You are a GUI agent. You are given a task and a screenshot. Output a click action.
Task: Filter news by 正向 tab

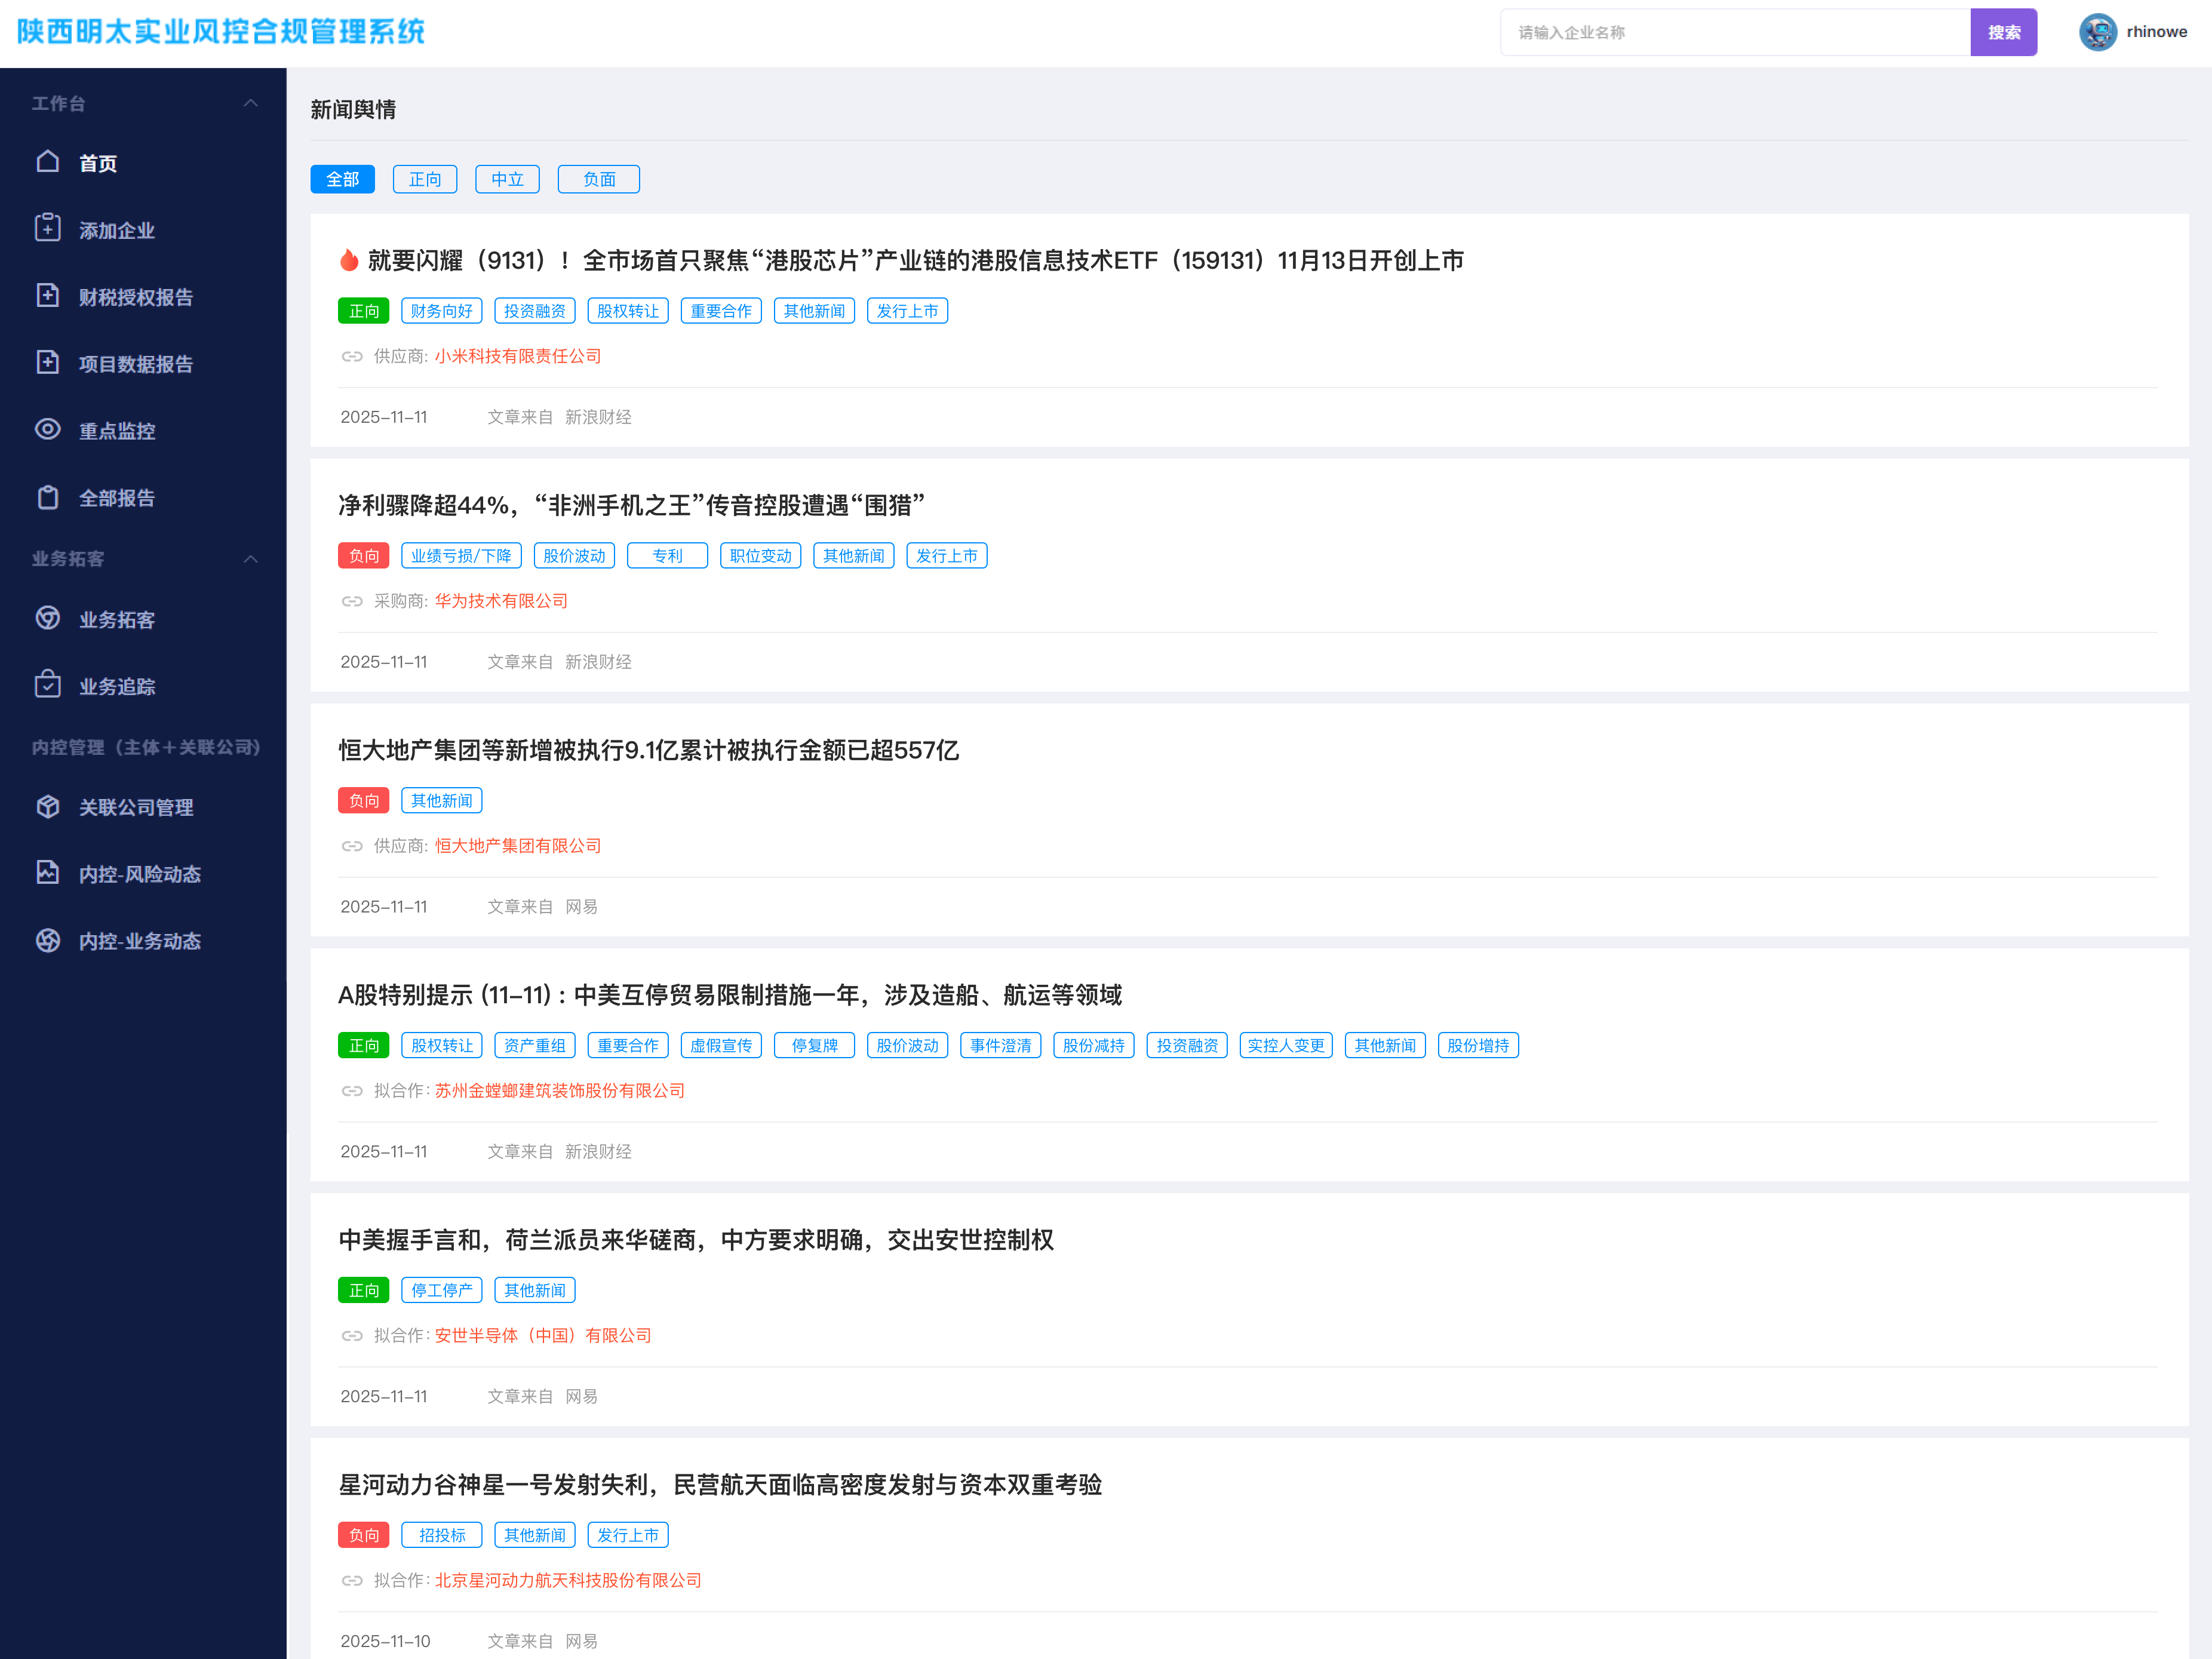425,179
